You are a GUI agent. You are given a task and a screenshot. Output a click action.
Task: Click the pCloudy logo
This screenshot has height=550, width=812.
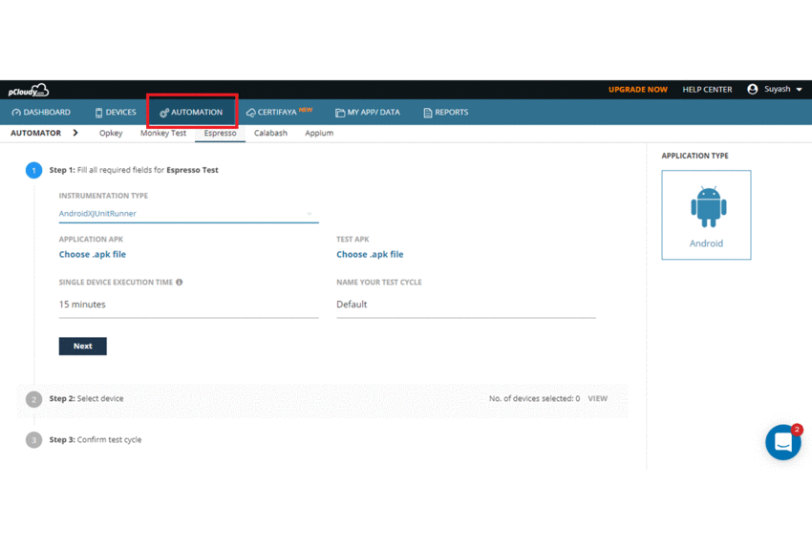click(x=28, y=90)
